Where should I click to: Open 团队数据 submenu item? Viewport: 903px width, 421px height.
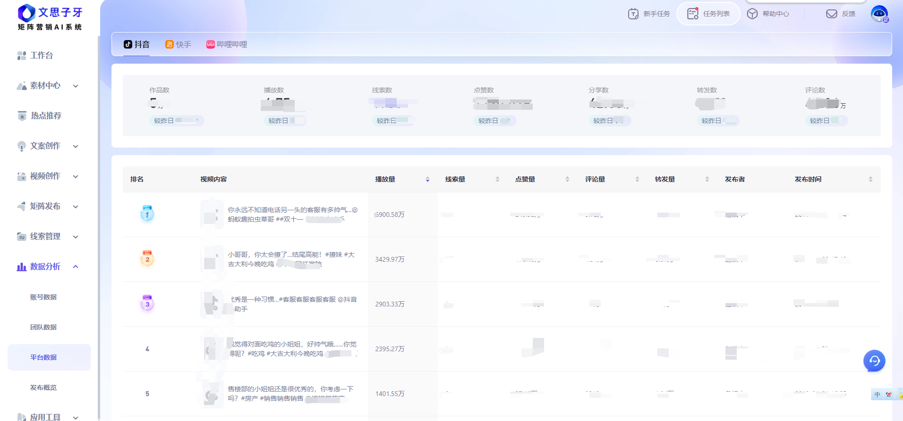coord(43,327)
